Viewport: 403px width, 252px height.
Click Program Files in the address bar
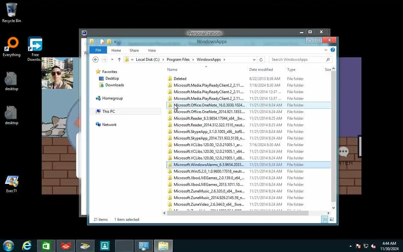click(x=178, y=60)
